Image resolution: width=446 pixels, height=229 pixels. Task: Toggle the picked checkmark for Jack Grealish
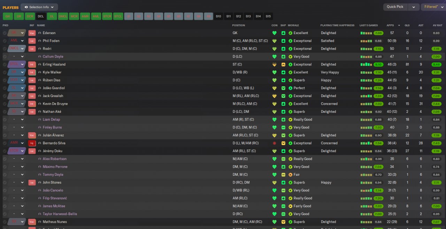click(5, 96)
